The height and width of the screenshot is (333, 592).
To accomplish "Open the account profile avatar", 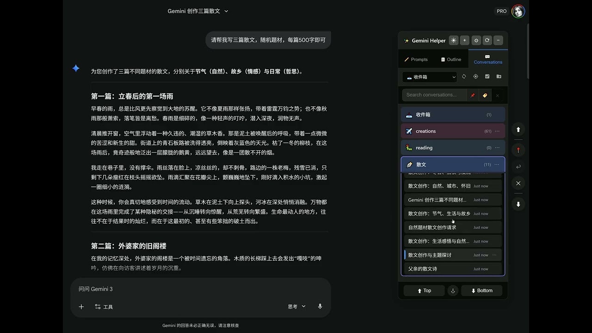I will coord(518,11).
